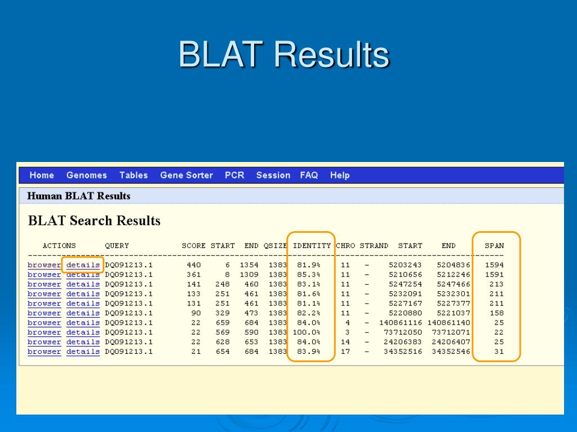Click the 81.6% identity value

pyautogui.click(x=309, y=294)
